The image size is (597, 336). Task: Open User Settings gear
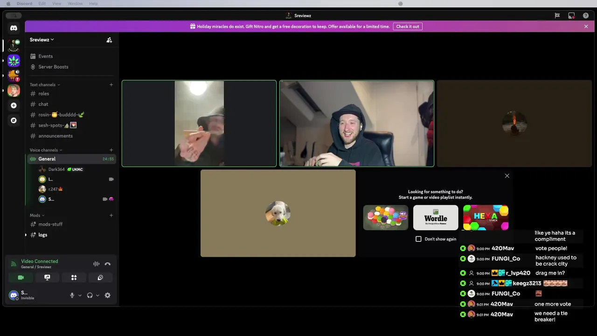[x=108, y=295]
